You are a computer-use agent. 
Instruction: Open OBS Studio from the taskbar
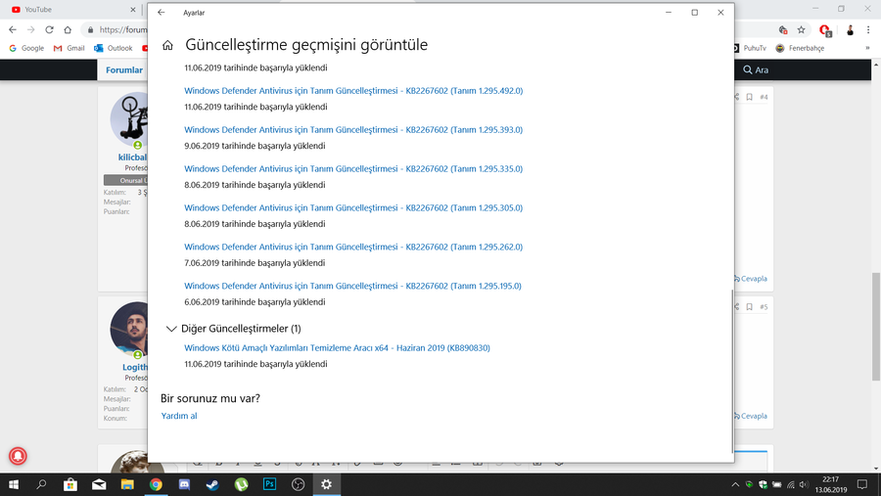(x=299, y=484)
